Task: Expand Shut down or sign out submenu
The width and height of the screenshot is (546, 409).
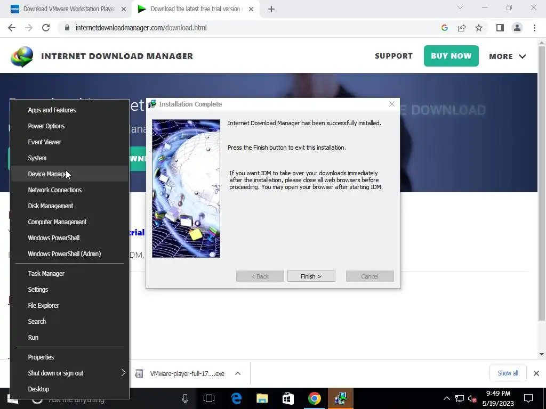Action: coord(70,373)
